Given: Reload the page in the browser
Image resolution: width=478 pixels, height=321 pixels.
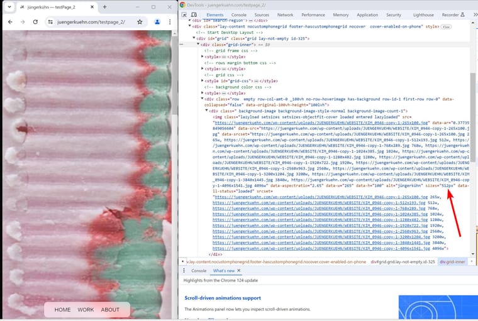Looking at the screenshot, I should (36, 22).
